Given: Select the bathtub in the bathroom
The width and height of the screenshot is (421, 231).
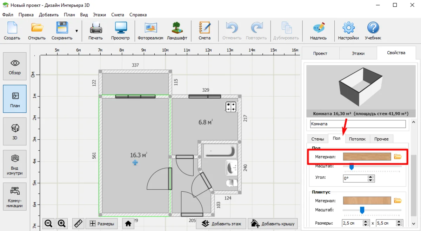Looking at the screenshot, I should coord(220,152).
